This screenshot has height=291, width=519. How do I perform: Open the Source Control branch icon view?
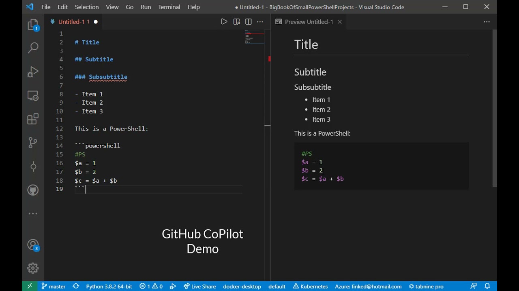pyautogui.click(x=33, y=143)
